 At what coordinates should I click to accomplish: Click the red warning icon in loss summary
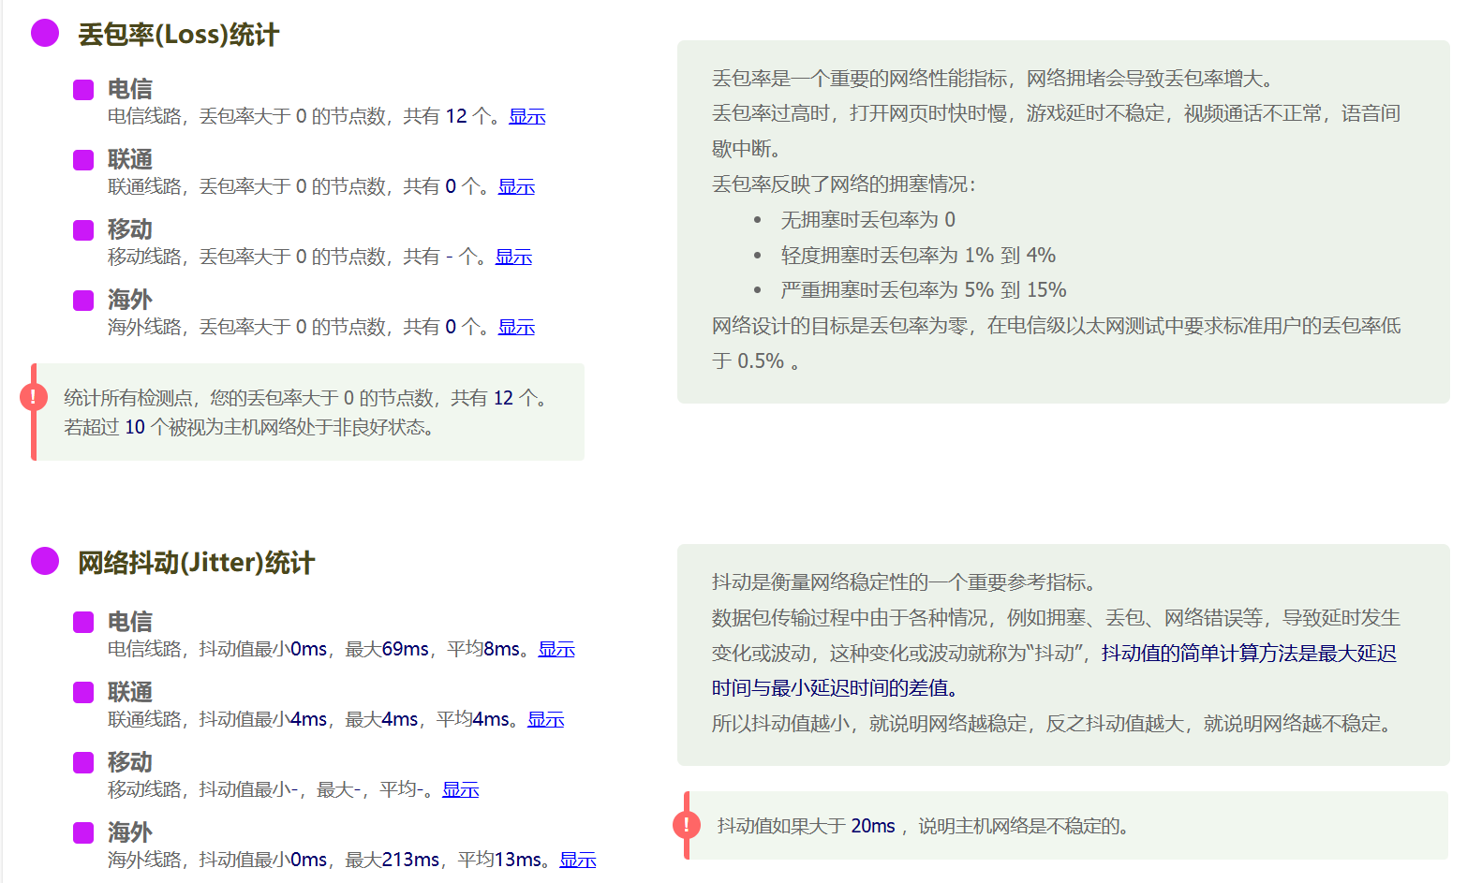34,397
